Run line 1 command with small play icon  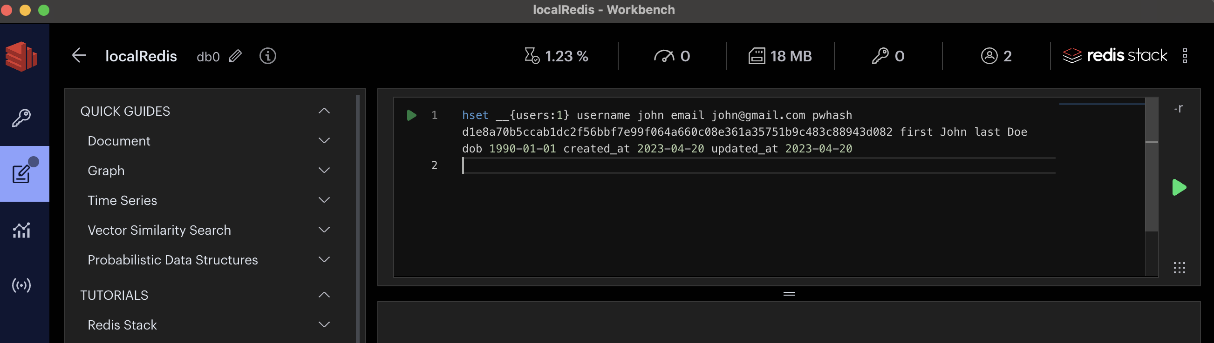pyautogui.click(x=411, y=115)
